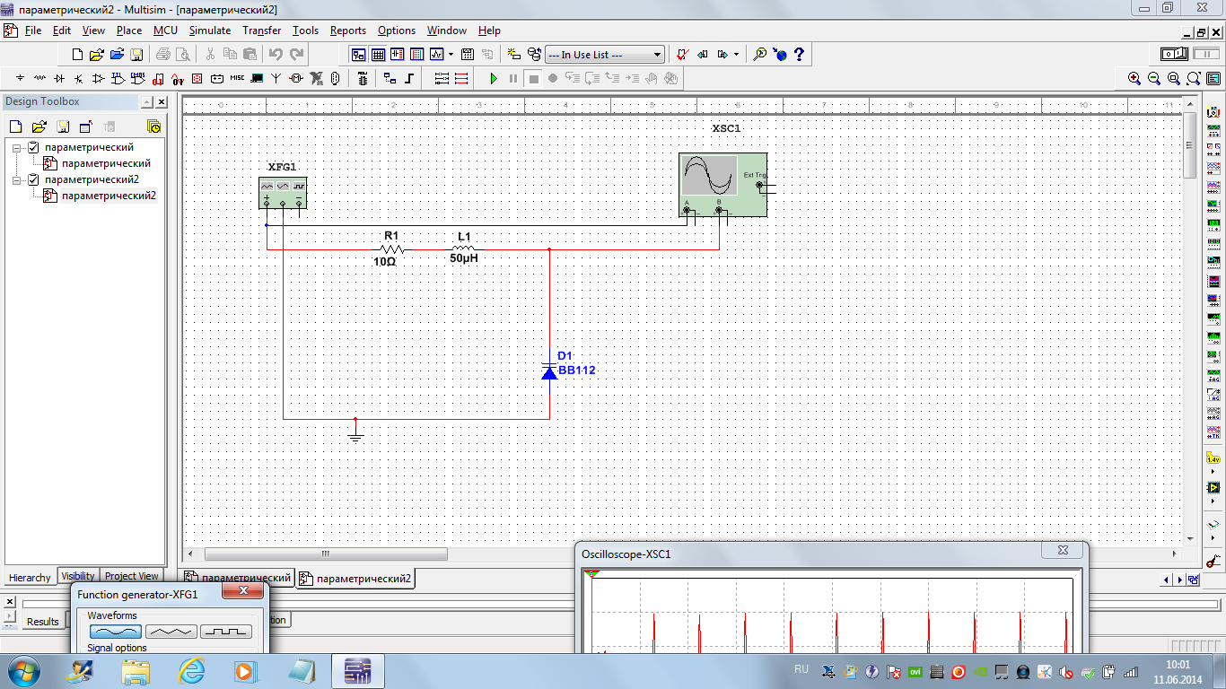Click the horizontal scrollbar thumb under schematic
Screen dimensions: 1226x689
(326, 554)
